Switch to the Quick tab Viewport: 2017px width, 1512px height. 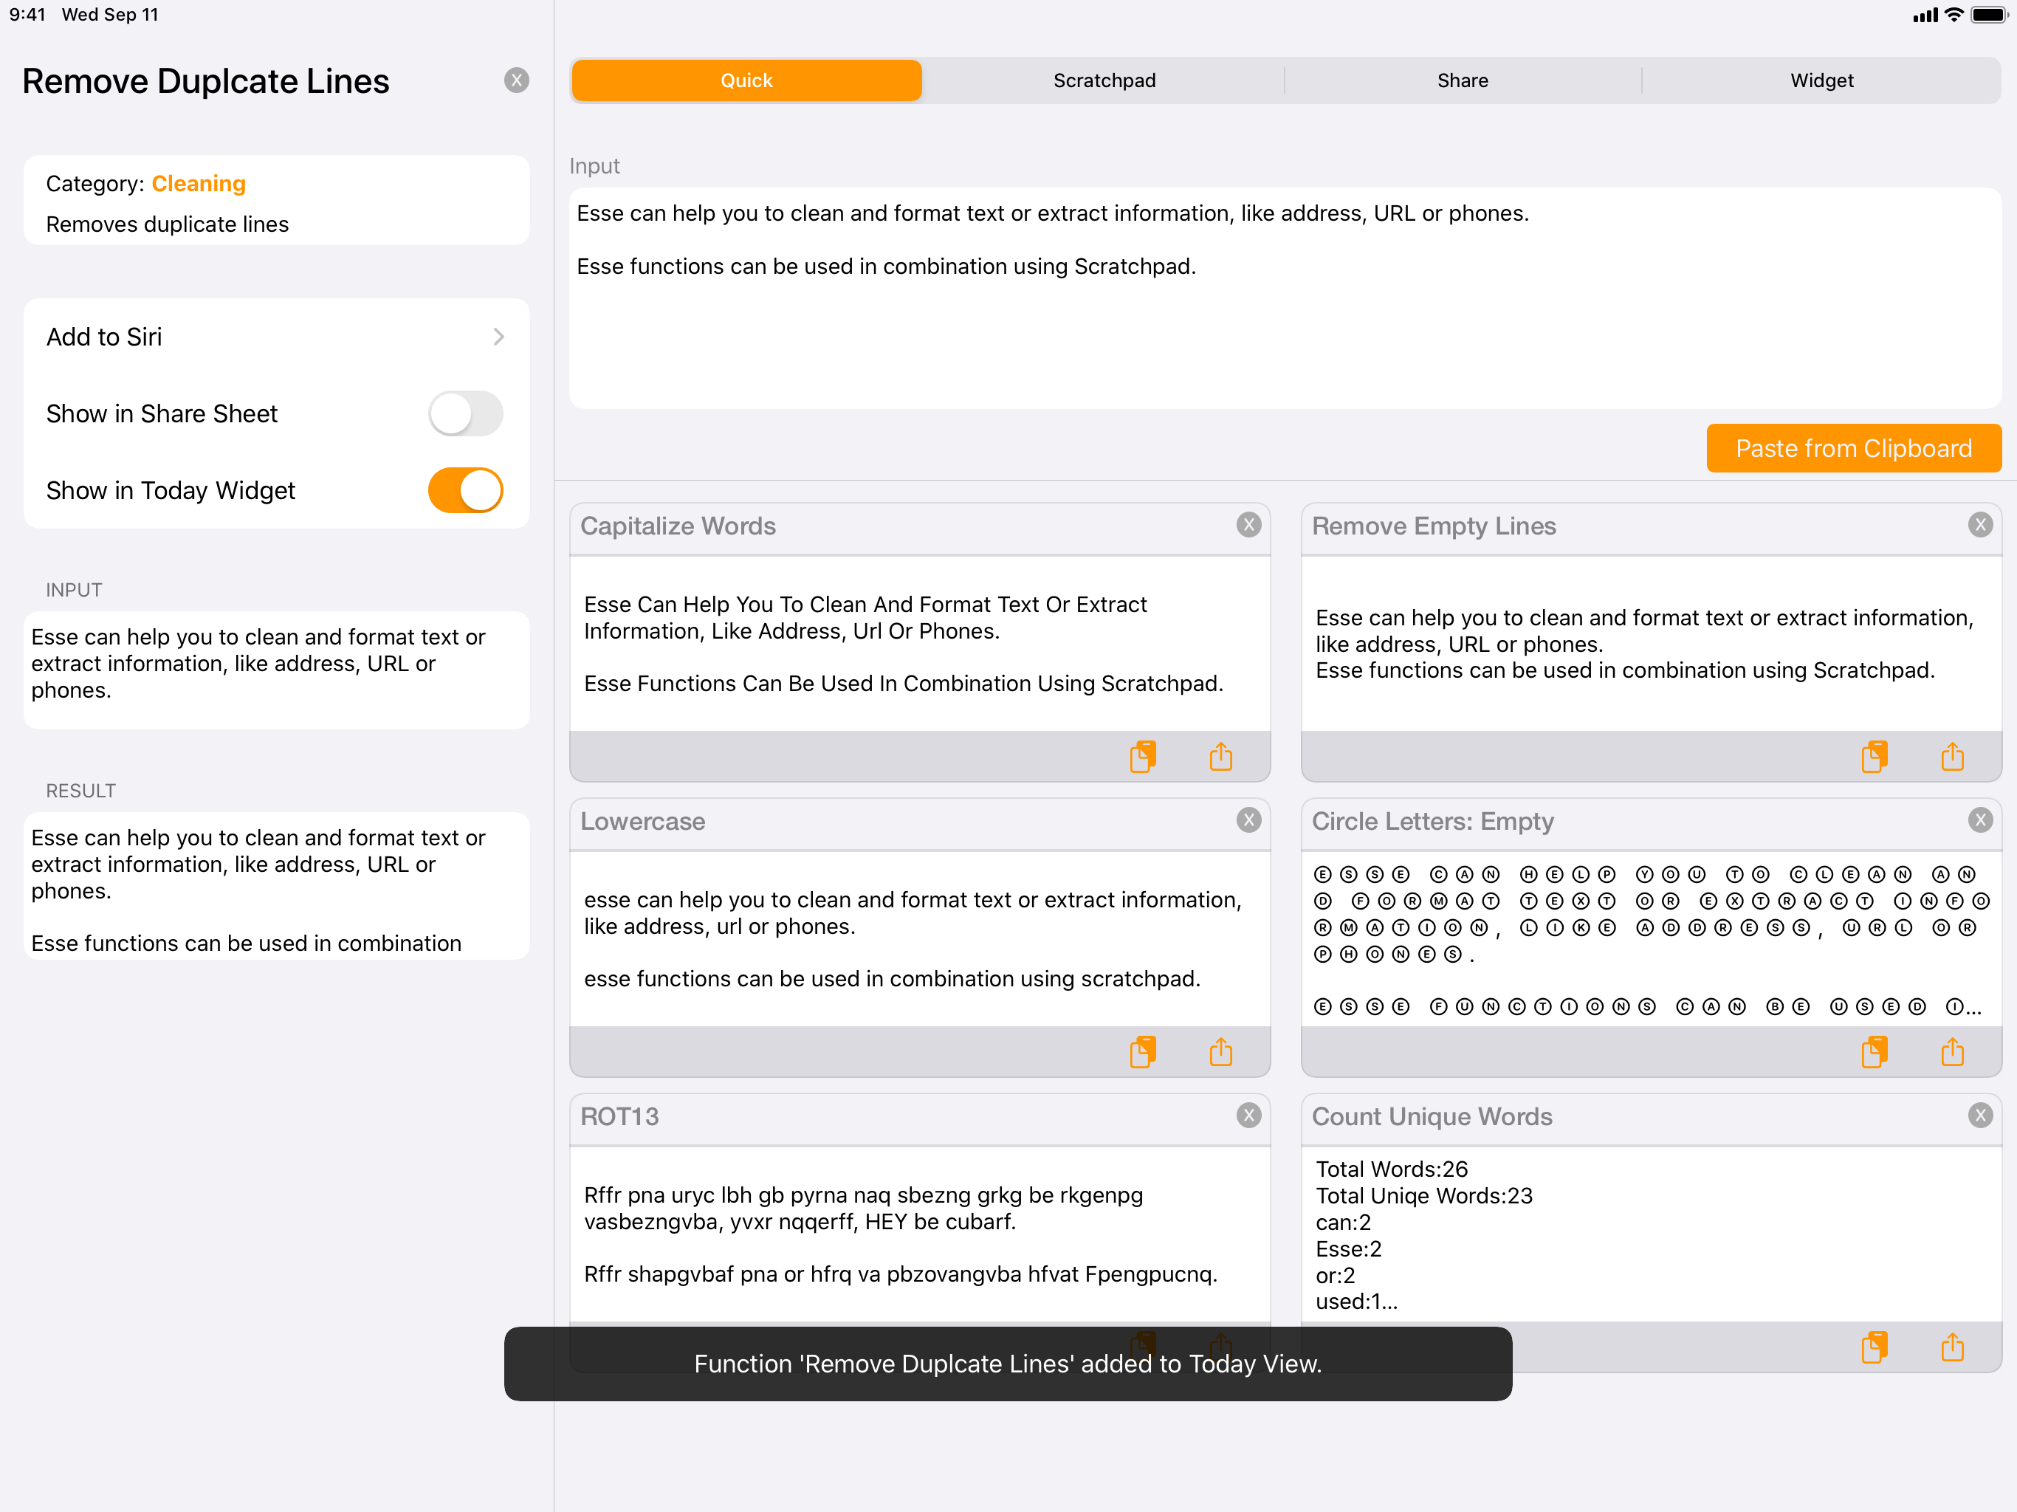click(x=747, y=80)
